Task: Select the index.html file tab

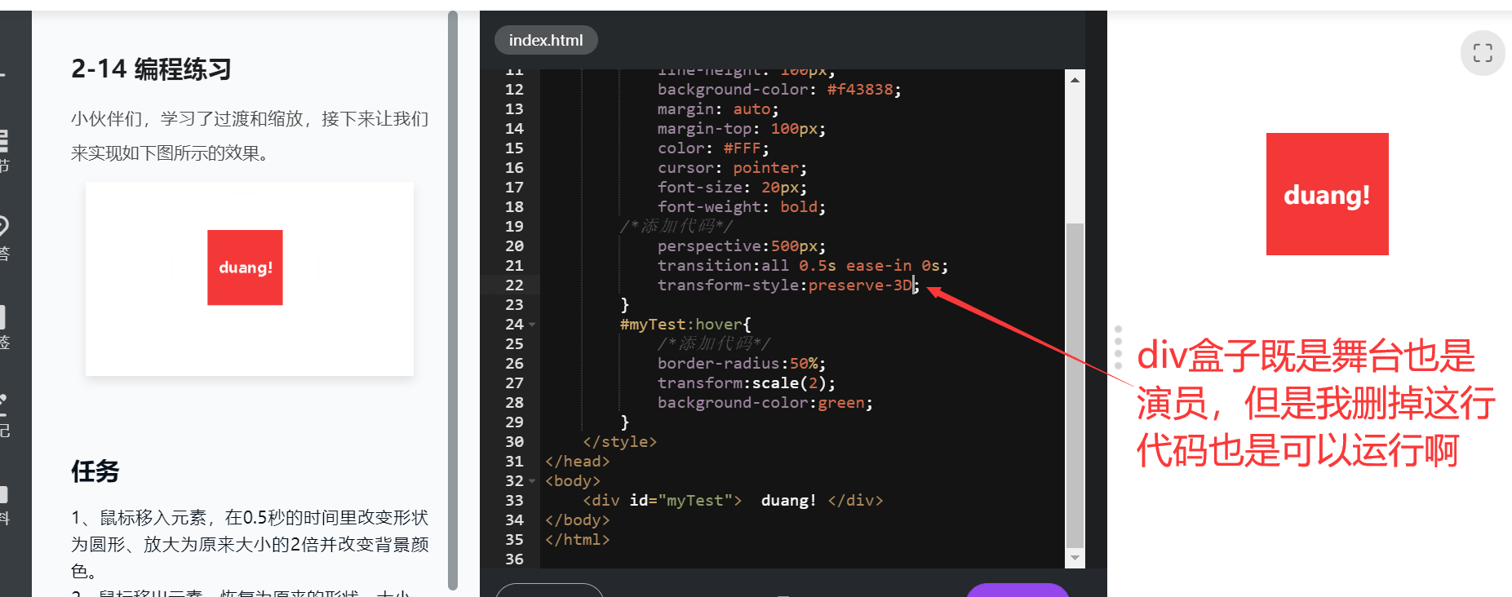Action: tap(546, 40)
